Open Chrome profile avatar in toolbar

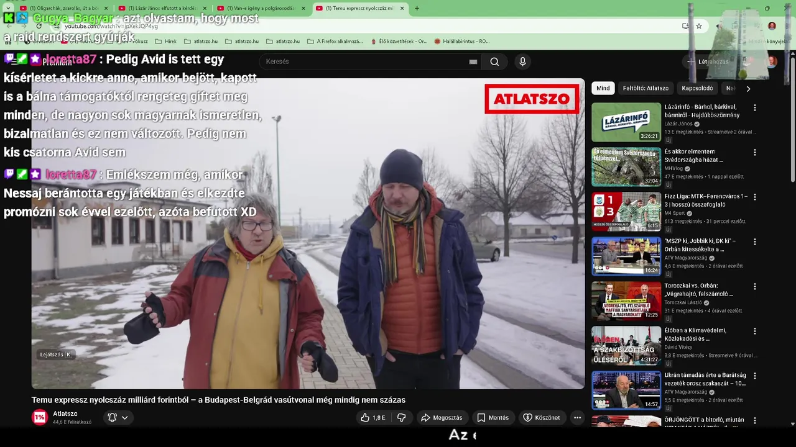[772, 26]
